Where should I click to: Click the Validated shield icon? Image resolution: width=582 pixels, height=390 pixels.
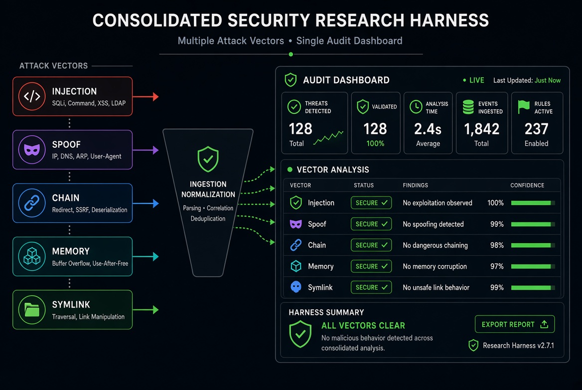(x=363, y=107)
